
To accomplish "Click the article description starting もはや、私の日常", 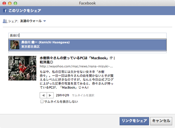I will [x=77, y=79].
